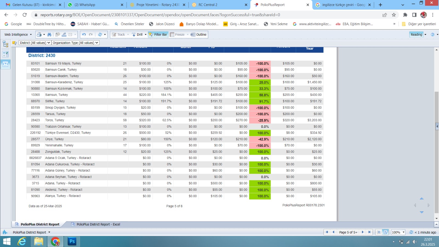Open the District filter dropdown
Screen dimensions: 439x247
35,43
